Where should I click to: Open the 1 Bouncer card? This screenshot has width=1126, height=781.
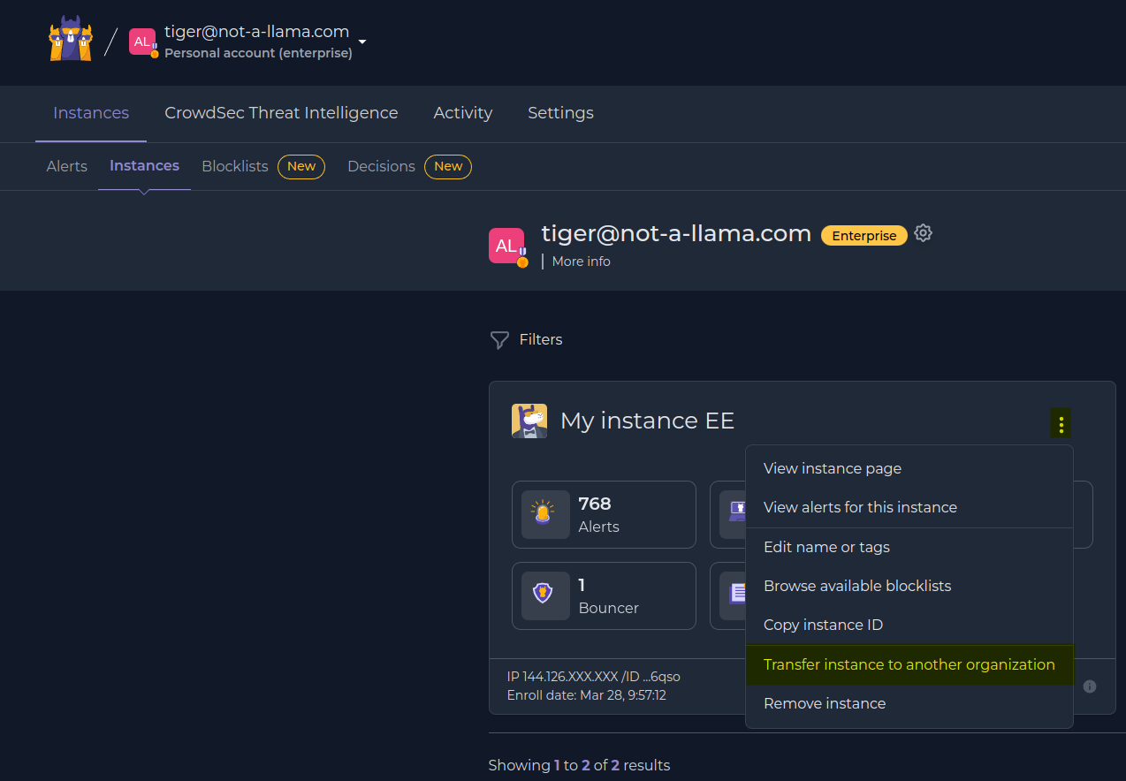pos(604,596)
